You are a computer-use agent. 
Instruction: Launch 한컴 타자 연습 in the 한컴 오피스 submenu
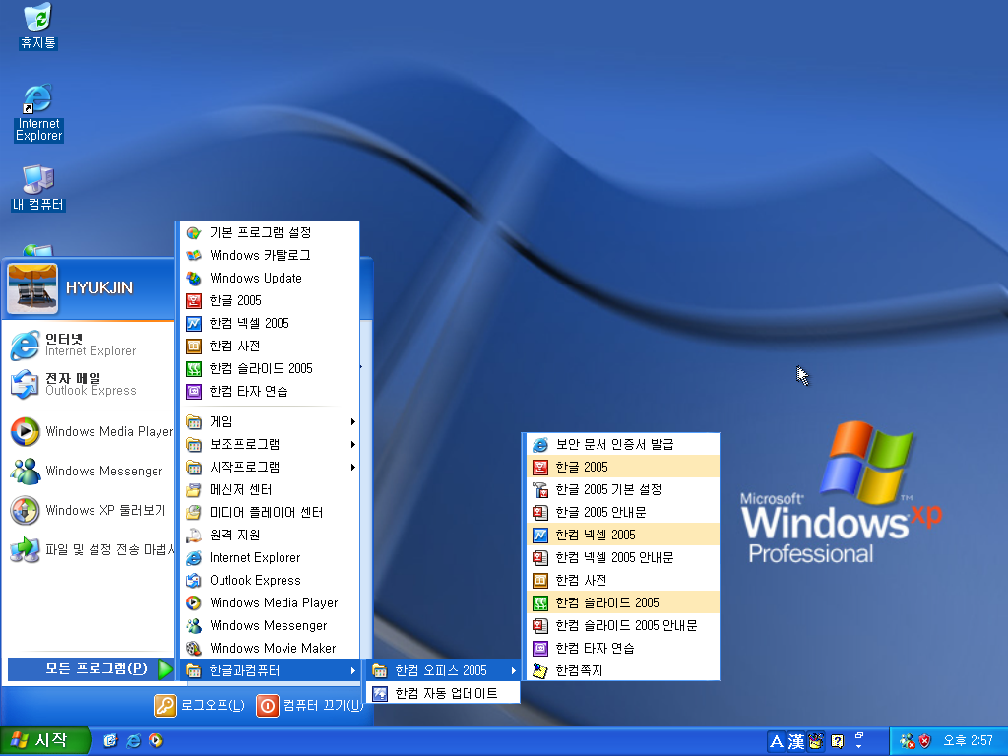pos(622,648)
